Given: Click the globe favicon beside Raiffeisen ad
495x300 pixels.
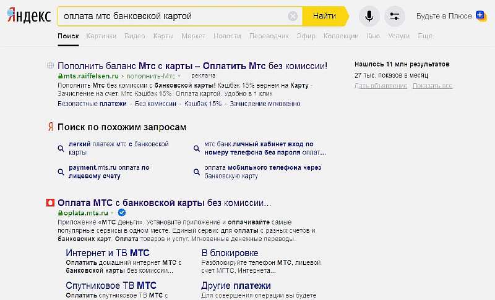Looking at the screenshot, I should (50, 65).
